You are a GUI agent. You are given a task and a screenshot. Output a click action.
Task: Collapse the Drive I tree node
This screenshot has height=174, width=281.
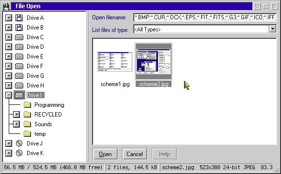point(9,95)
